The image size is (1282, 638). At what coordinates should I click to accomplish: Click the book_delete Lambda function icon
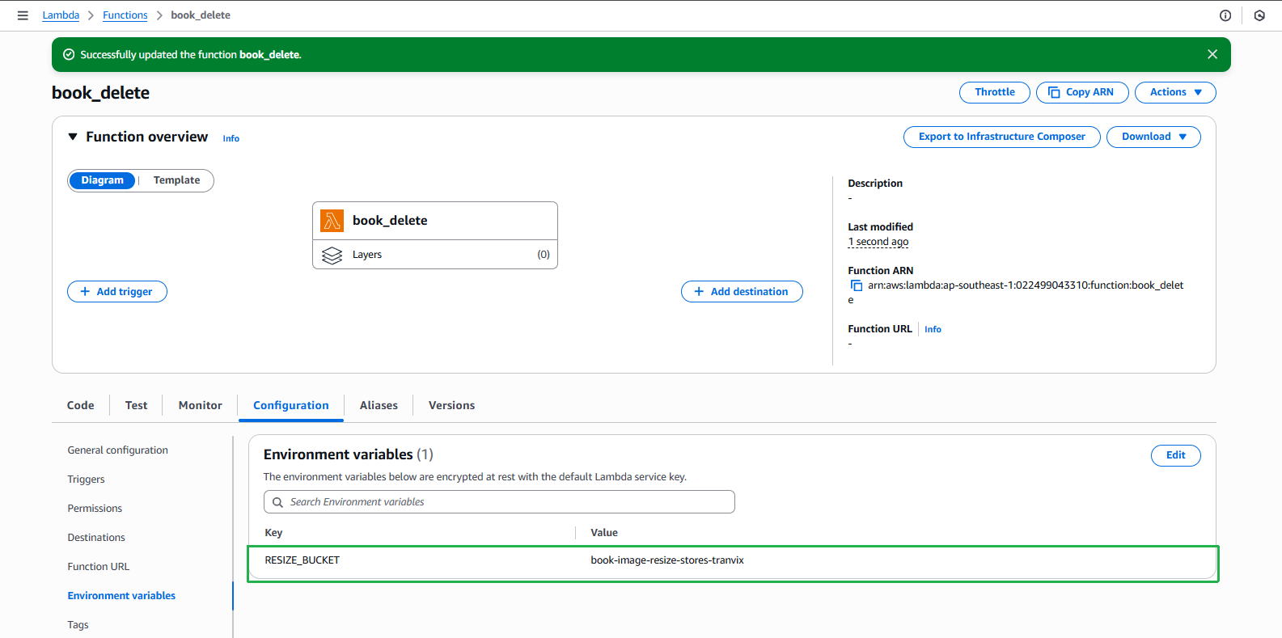tap(332, 221)
